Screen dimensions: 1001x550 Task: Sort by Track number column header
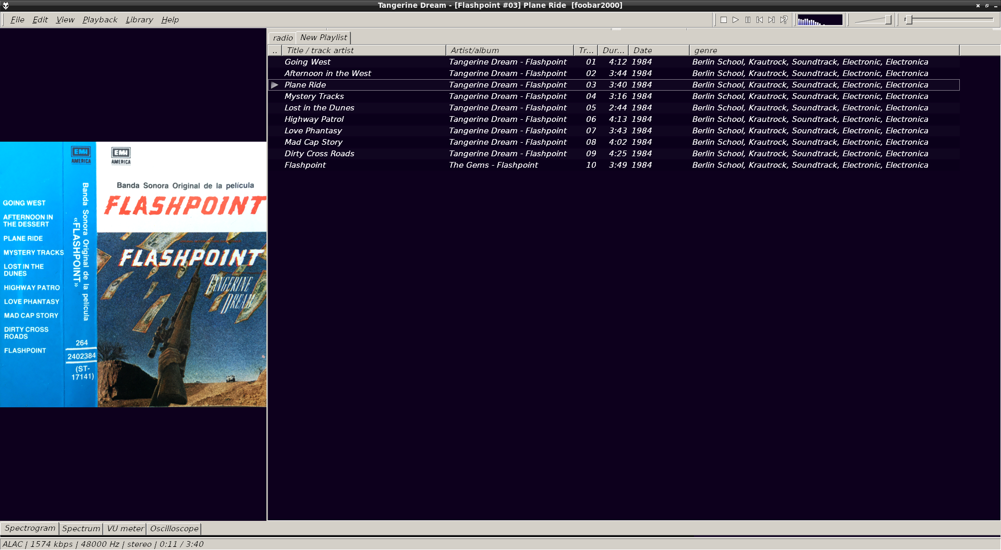pyautogui.click(x=585, y=51)
